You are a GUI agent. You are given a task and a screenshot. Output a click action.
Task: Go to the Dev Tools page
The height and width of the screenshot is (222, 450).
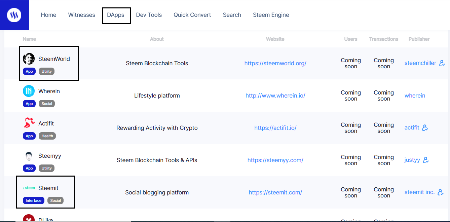point(149,15)
